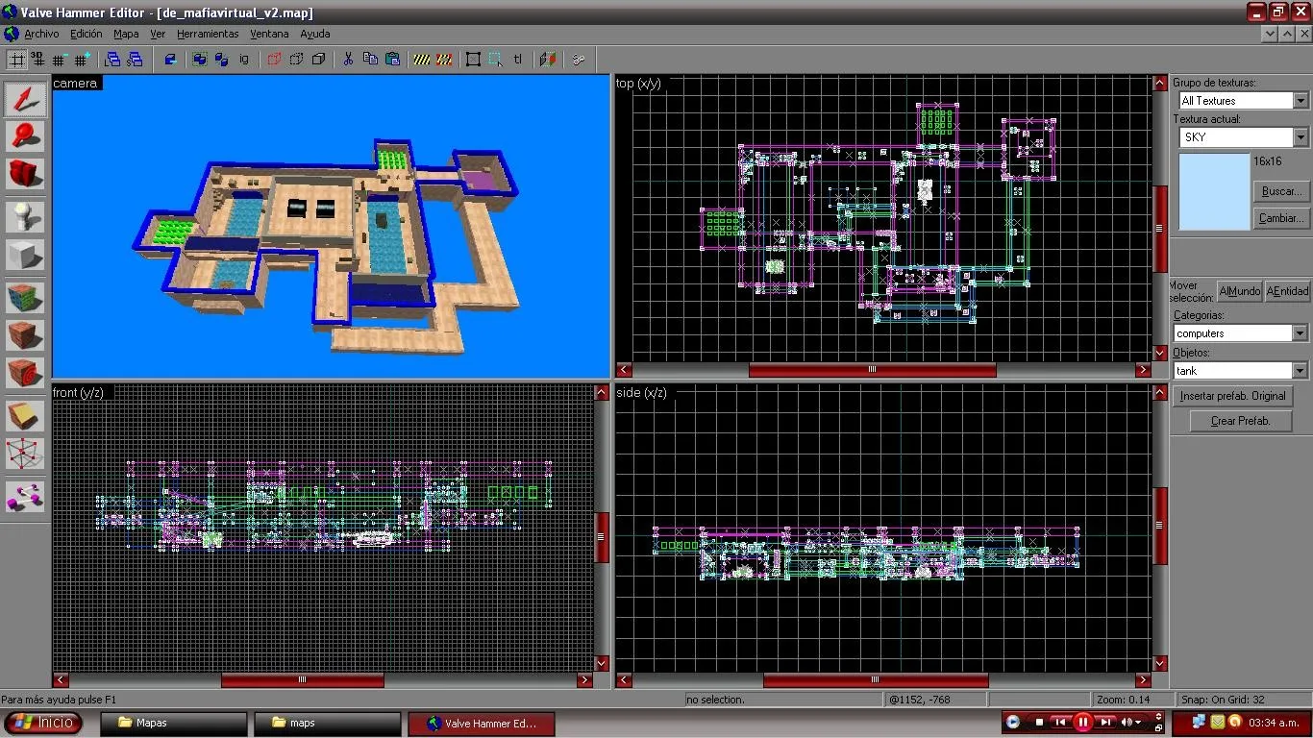This screenshot has width=1313, height=738.
Task: Activate the Vertex manipulation tool
Action: pyautogui.click(x=25, y=453)
